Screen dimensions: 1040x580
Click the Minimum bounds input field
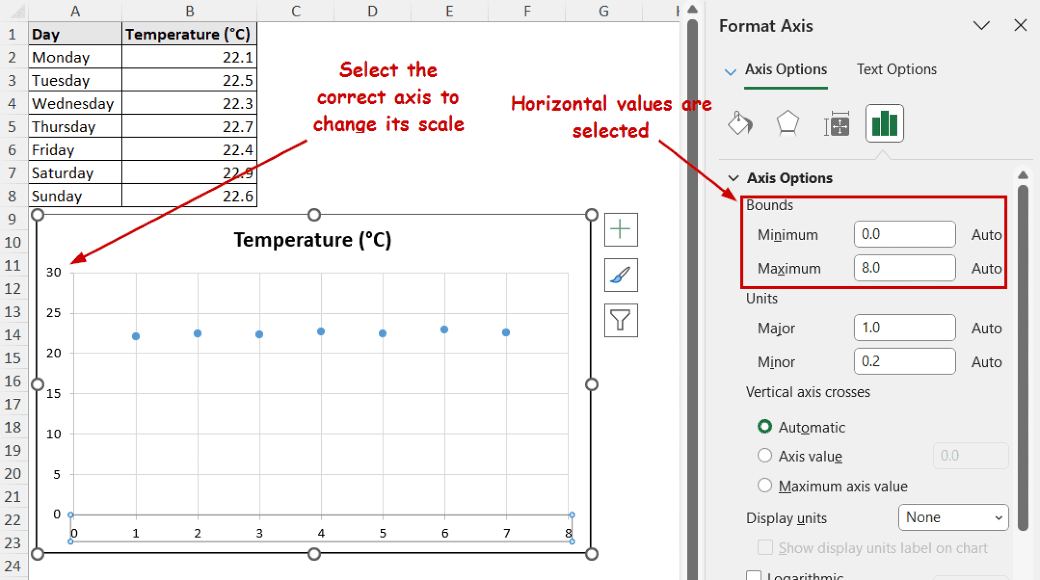[x=904, y=234]
